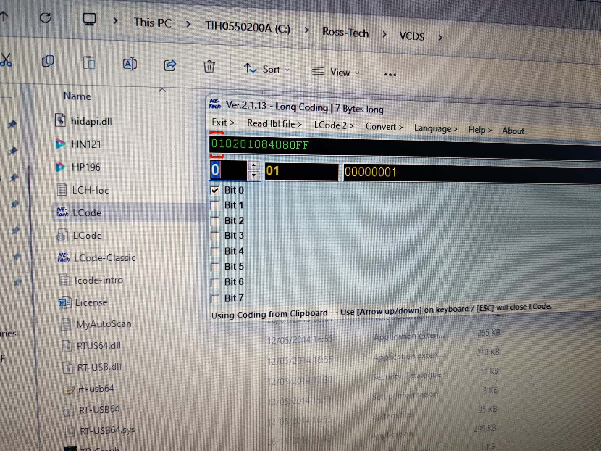Navigate to Ross-Tech breadcrumb
Viewport: 601px width, 451px height.
[x=345, y=32]
